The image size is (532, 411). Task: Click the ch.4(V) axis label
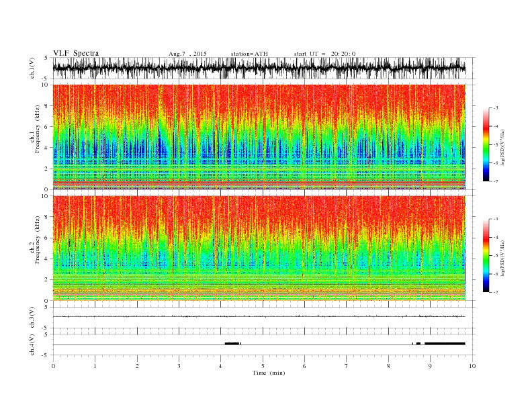(x=32, y=345)
